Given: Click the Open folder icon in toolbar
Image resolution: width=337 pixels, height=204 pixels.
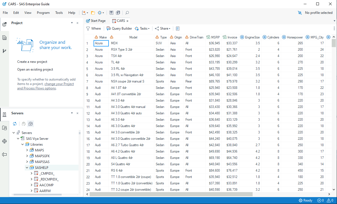Looking at the screenshot, I should pos(93,13).
